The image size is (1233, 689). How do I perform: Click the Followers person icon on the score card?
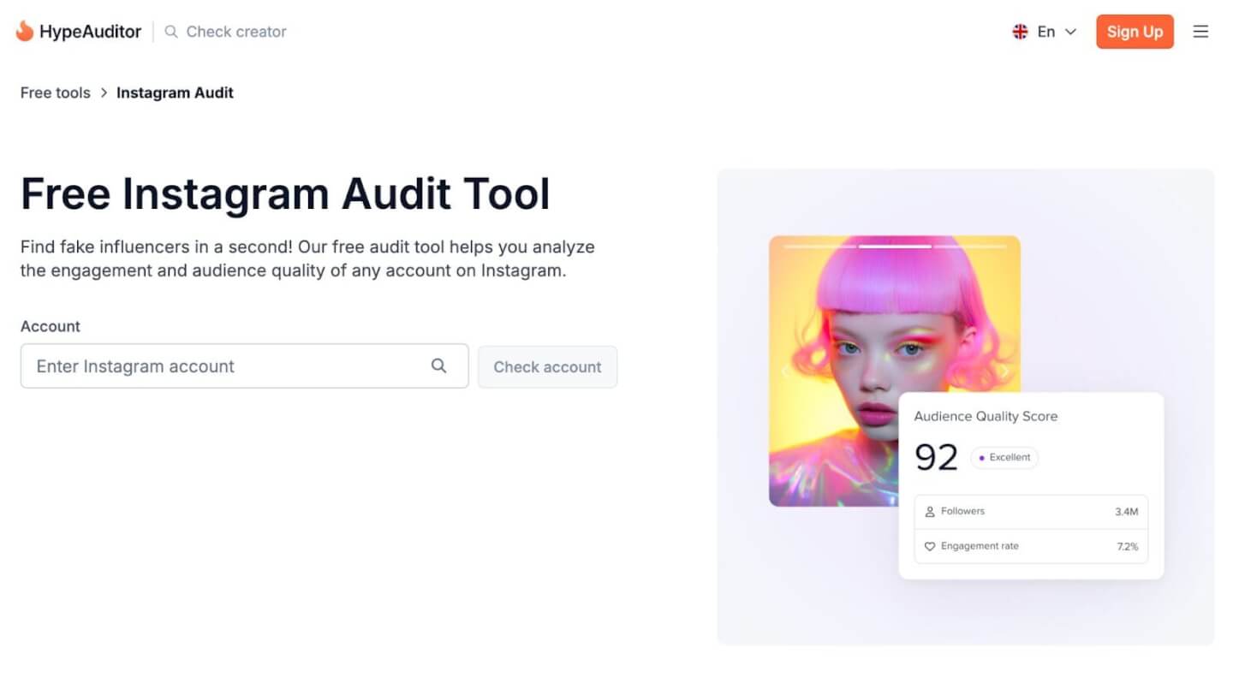pos(930,511)
